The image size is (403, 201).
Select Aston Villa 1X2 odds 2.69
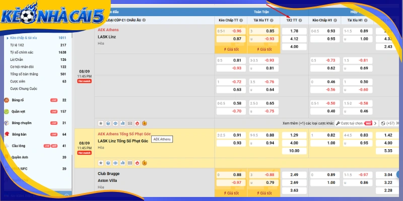click(294, 182)
